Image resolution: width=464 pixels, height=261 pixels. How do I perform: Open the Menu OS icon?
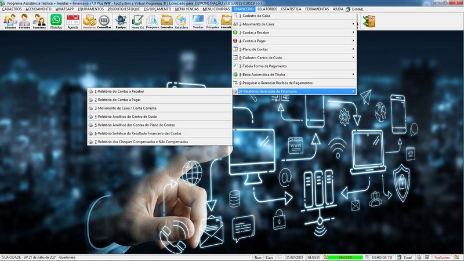tap(137, 21)
